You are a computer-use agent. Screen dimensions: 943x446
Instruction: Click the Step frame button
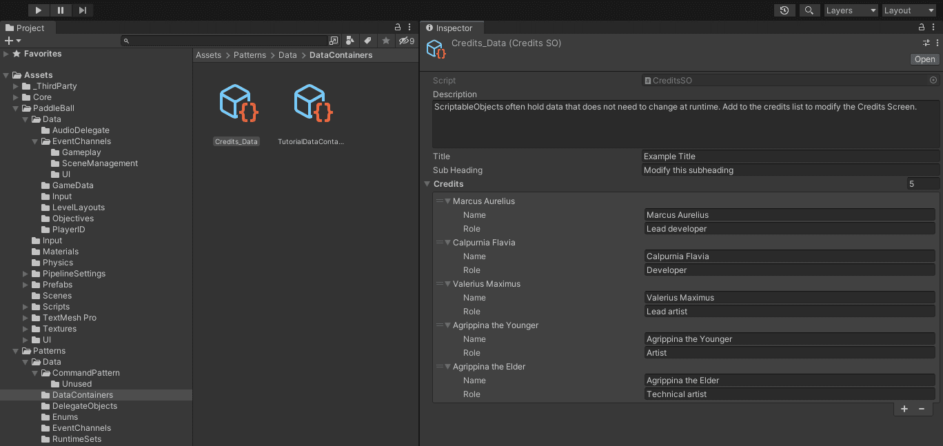[x=82, y=10]
